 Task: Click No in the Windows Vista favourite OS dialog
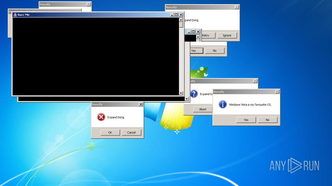tap(267, 120)
